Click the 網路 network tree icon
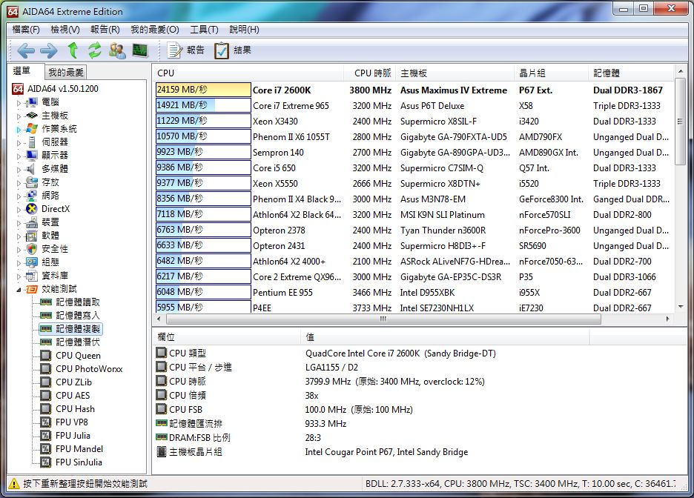The image size is (694, 498). [31, 196]
